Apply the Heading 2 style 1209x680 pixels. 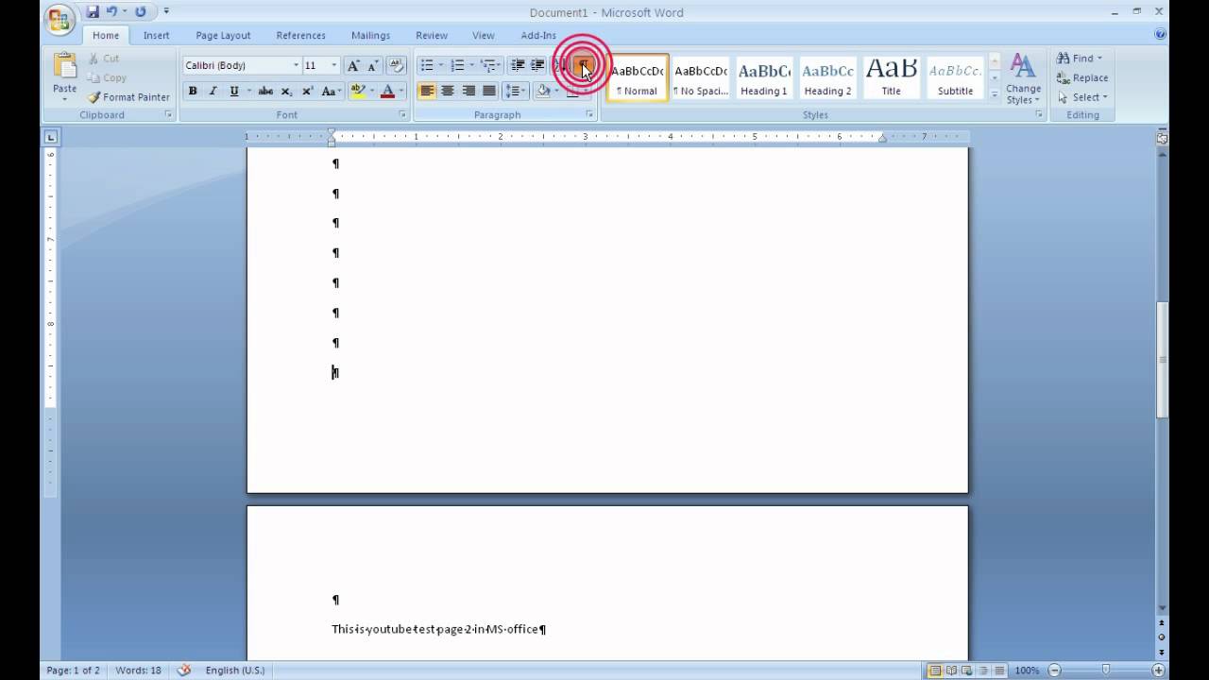coord(828,77)
